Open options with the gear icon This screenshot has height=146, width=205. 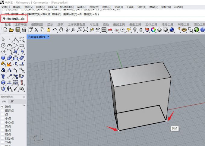click(x=184, y=30)
